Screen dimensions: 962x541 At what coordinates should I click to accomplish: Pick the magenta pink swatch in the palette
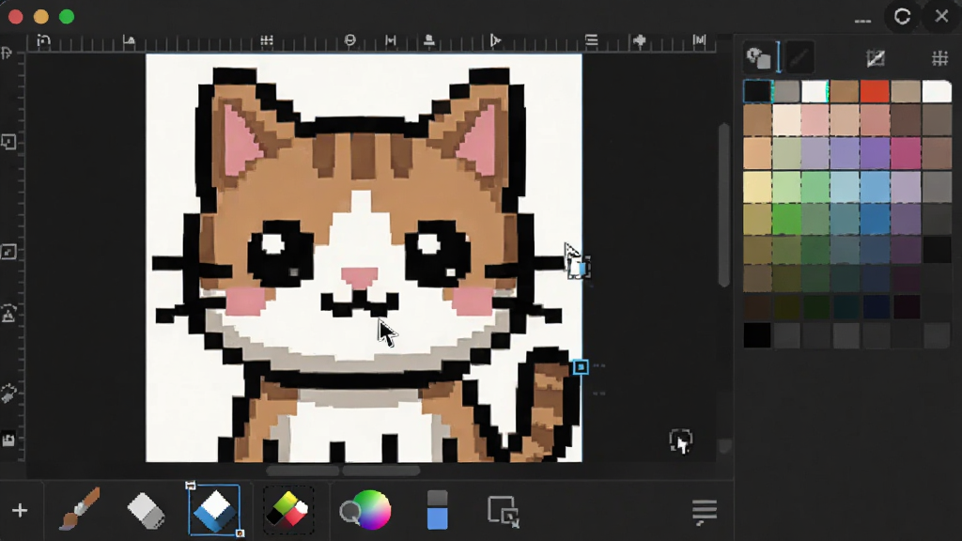(x=905, y=153)
